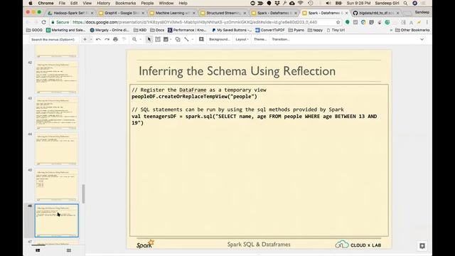The width and height of the screenshot is (455, 256).
Task: Open the GOGO bookmarks folder
Action: coord(34,30)
